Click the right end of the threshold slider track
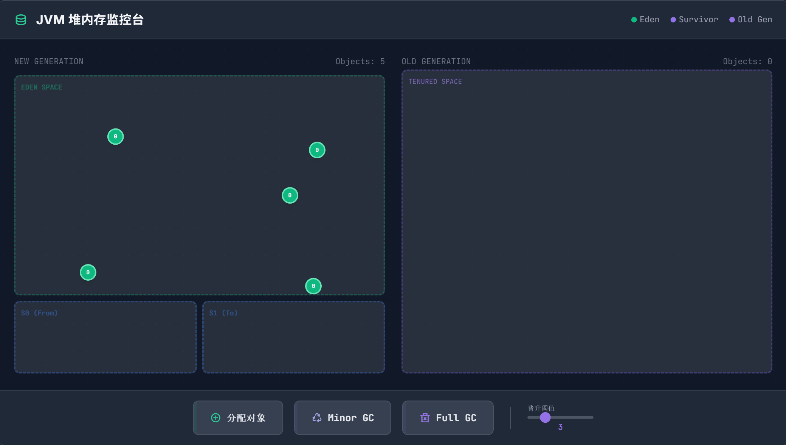This screenshot has width=786, height=445. coord(592,417)
